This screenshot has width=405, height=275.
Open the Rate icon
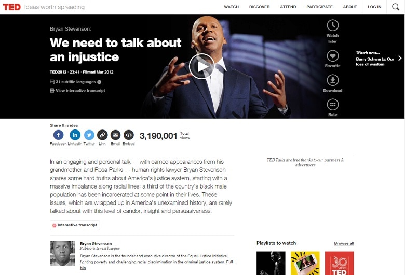(333, 105)
